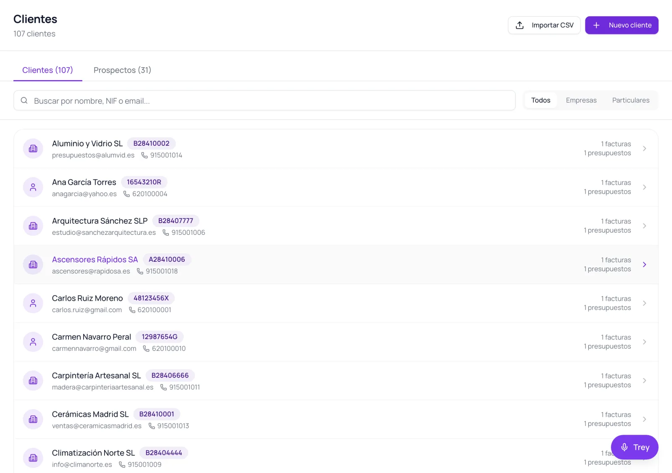Screen dimensions: 672x473
Task: Click the NIF badge B28410002
Action: (151, 144)
